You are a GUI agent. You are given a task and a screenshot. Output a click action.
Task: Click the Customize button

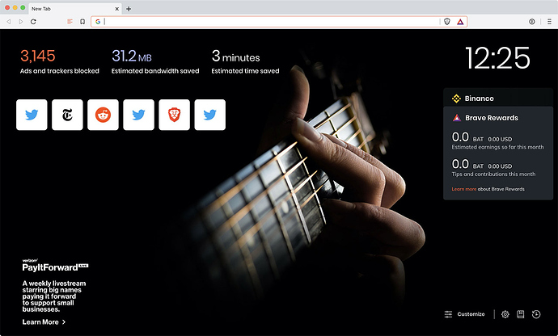[x=464, y=314]
